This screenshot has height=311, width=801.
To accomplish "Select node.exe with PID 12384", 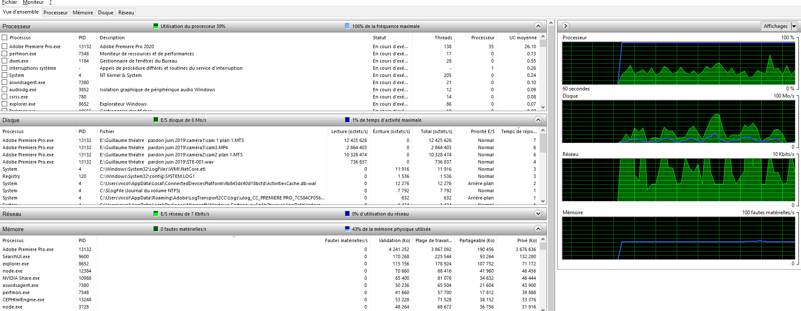I will (x=270, y=271).
